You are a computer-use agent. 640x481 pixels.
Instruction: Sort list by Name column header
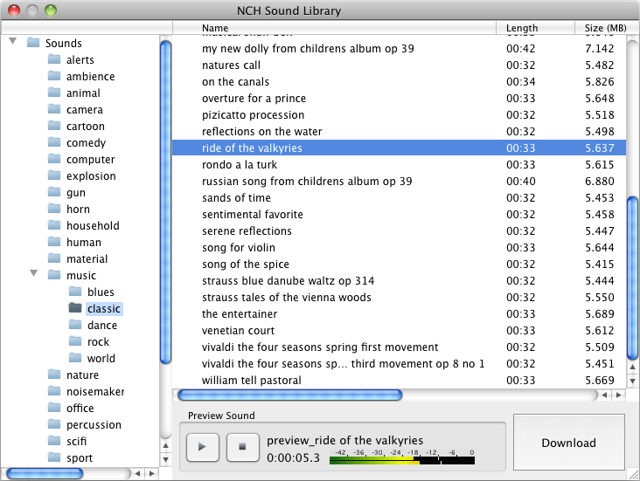[x=215, y=29]
